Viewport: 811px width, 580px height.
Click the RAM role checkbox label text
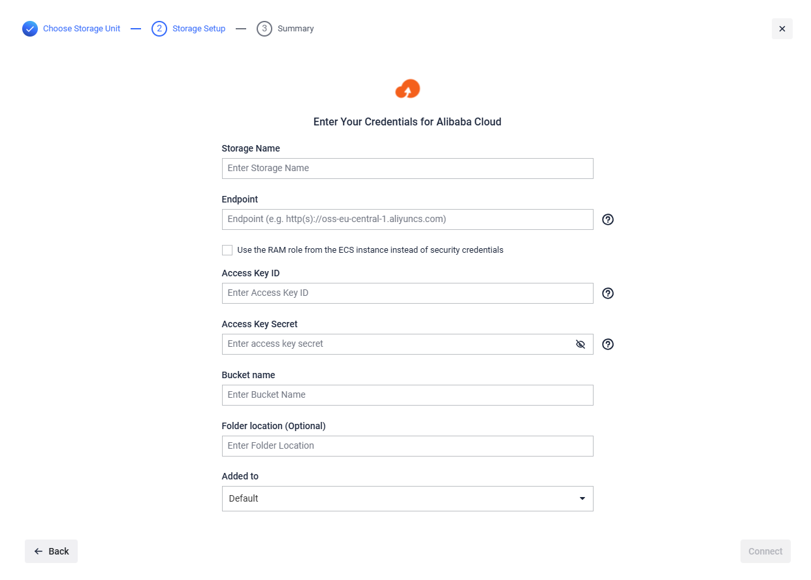click(370, 250)
